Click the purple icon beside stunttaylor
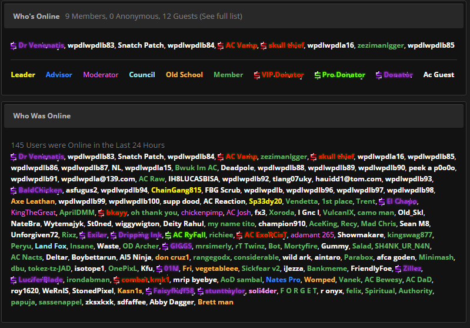 (201, 291)
